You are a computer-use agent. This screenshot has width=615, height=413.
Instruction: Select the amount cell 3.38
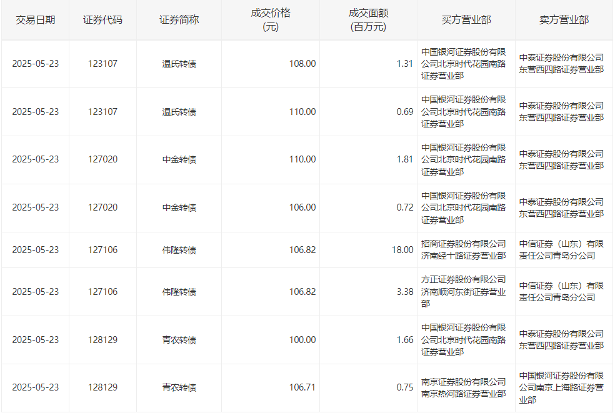click(x=405, y=292)
